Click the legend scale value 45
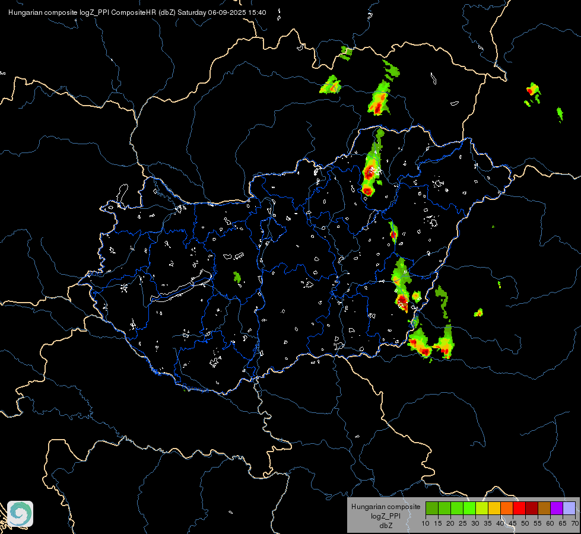 [512, 523]
